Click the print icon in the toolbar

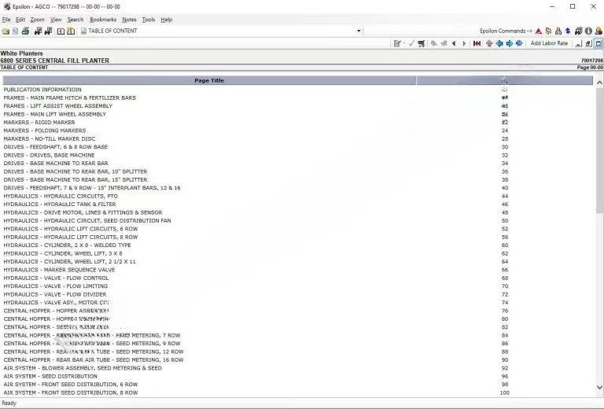(25, 31)
